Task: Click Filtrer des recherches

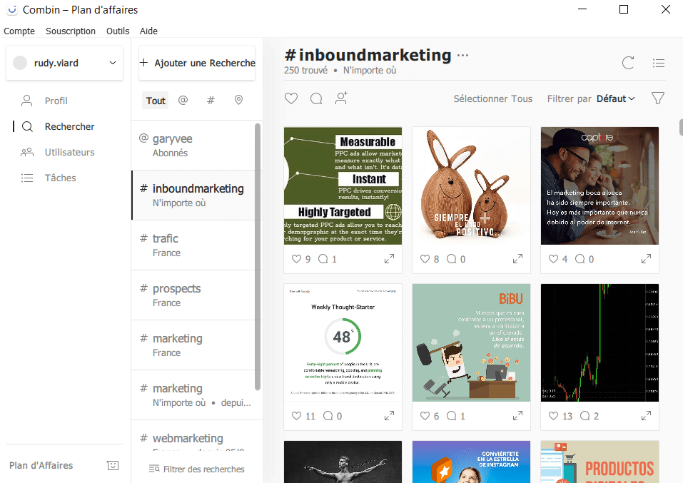Action: [x=196, y=469]
